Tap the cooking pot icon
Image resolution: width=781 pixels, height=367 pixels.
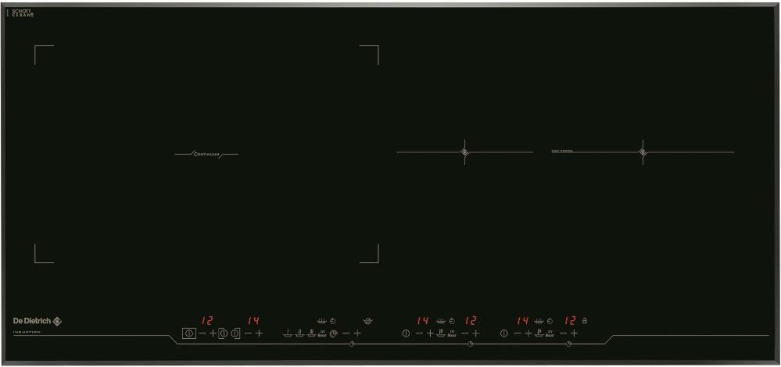(x=368, y=321)
